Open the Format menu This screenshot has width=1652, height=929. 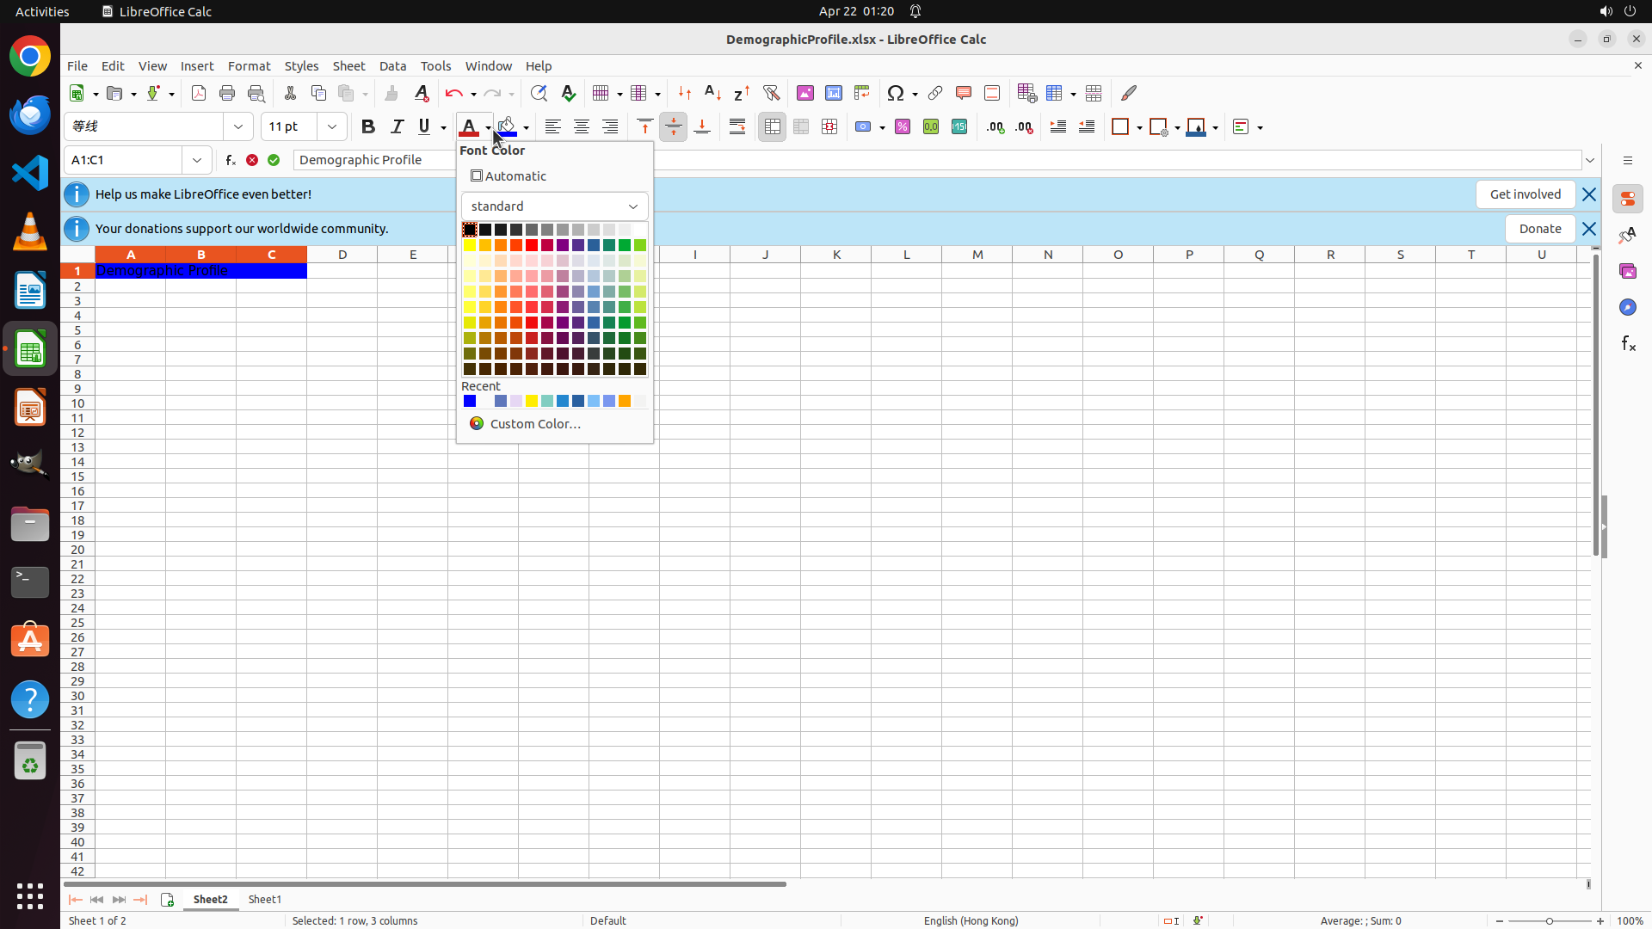pyautogui.click(x=249, y=66)
